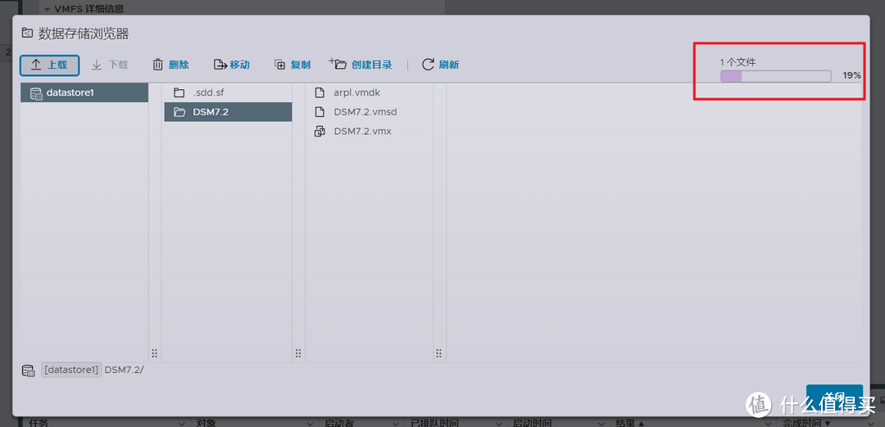Click the 上载 upload button

point(49,65)
